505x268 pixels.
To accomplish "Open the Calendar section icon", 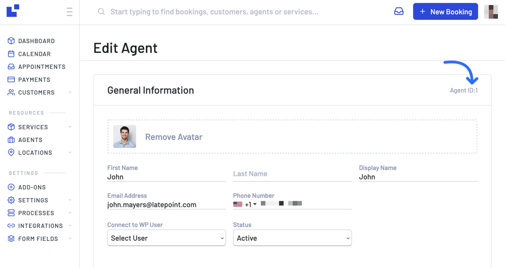I will point(11,54).
